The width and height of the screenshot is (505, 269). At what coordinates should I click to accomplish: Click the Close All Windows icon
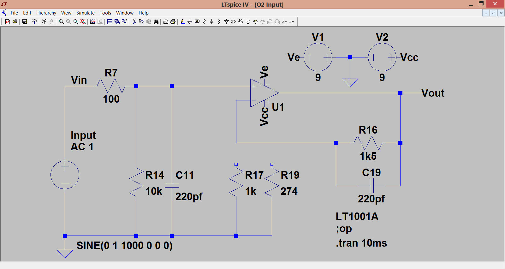[124, 21]
